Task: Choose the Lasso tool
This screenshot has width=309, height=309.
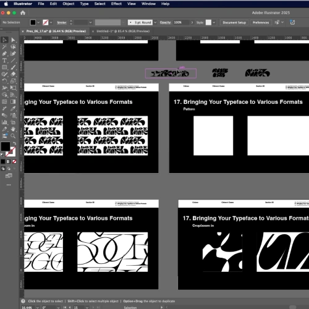Action: 13,47
